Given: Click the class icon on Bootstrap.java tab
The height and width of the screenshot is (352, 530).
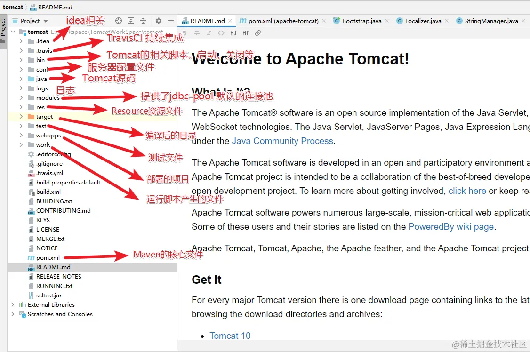Looking at the screenshot, I should (x=337, y=21).
